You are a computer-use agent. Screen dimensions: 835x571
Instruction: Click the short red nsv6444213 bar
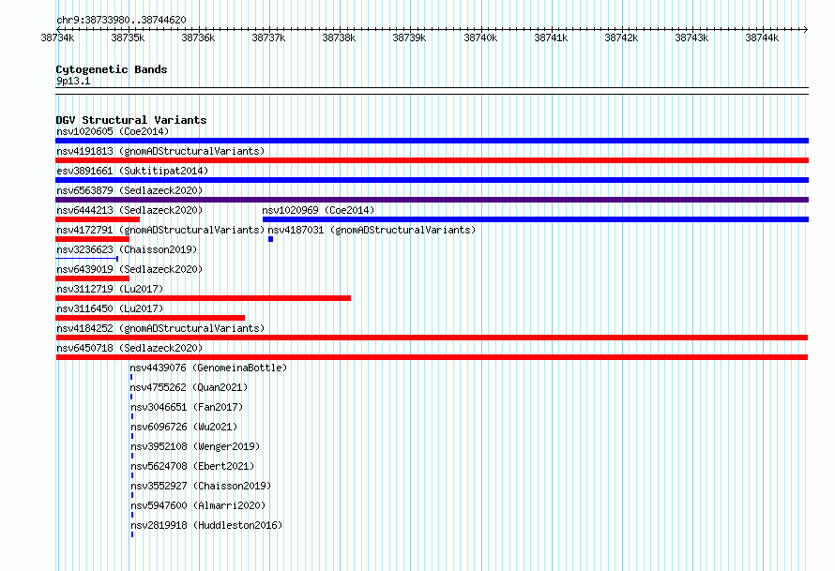pyautogui.click(x=98, y=219)
